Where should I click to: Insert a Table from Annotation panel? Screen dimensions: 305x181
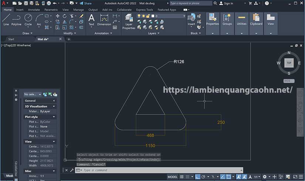[x=115, y=27]
